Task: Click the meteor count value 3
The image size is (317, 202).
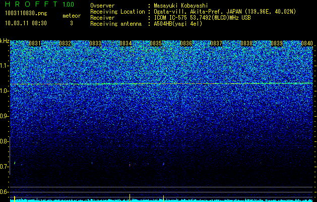Action: 72,23
